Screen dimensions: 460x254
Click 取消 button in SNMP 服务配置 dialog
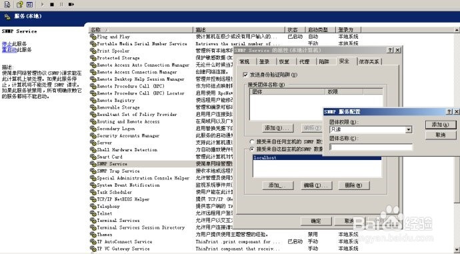(441, 135)
